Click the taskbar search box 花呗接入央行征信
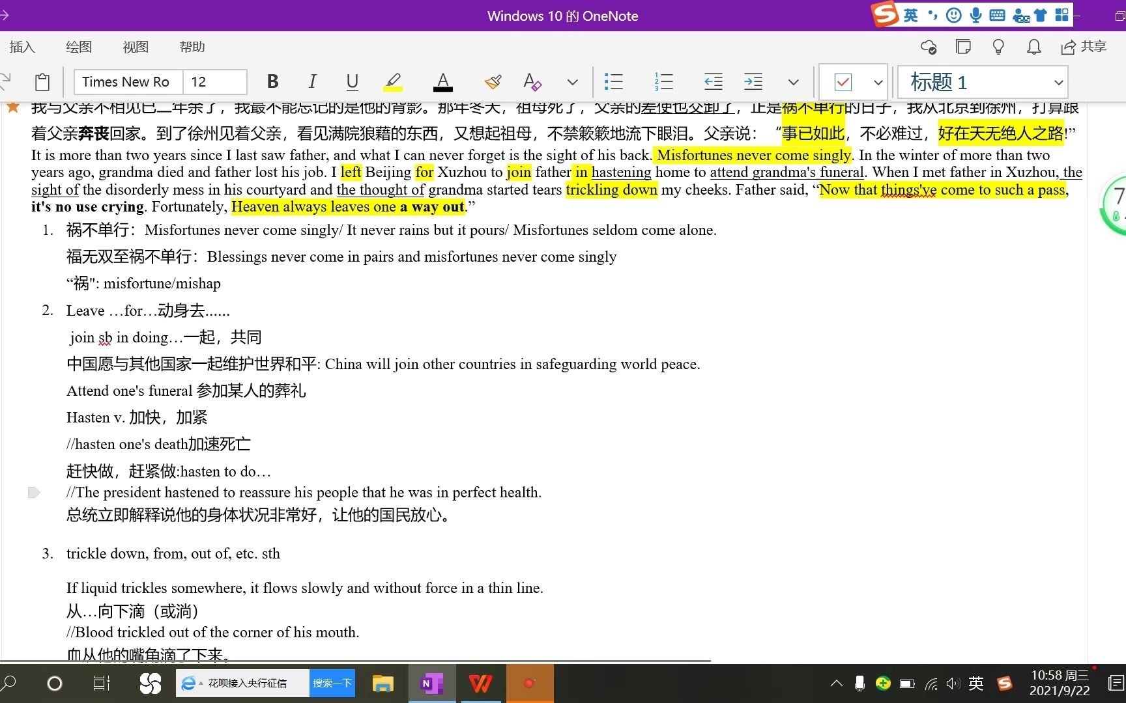 click(x=242, y=683)
